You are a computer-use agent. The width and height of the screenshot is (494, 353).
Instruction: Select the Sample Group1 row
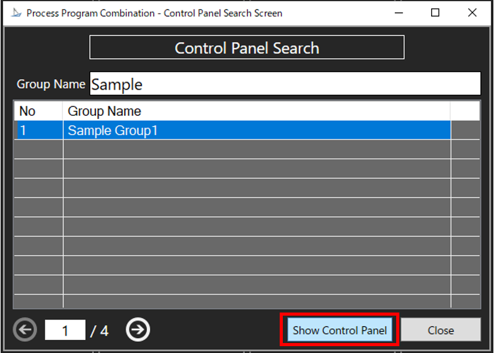(255, 131)
